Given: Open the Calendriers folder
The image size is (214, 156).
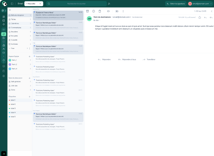Looking at the screenshot, I should coord(20,23).
